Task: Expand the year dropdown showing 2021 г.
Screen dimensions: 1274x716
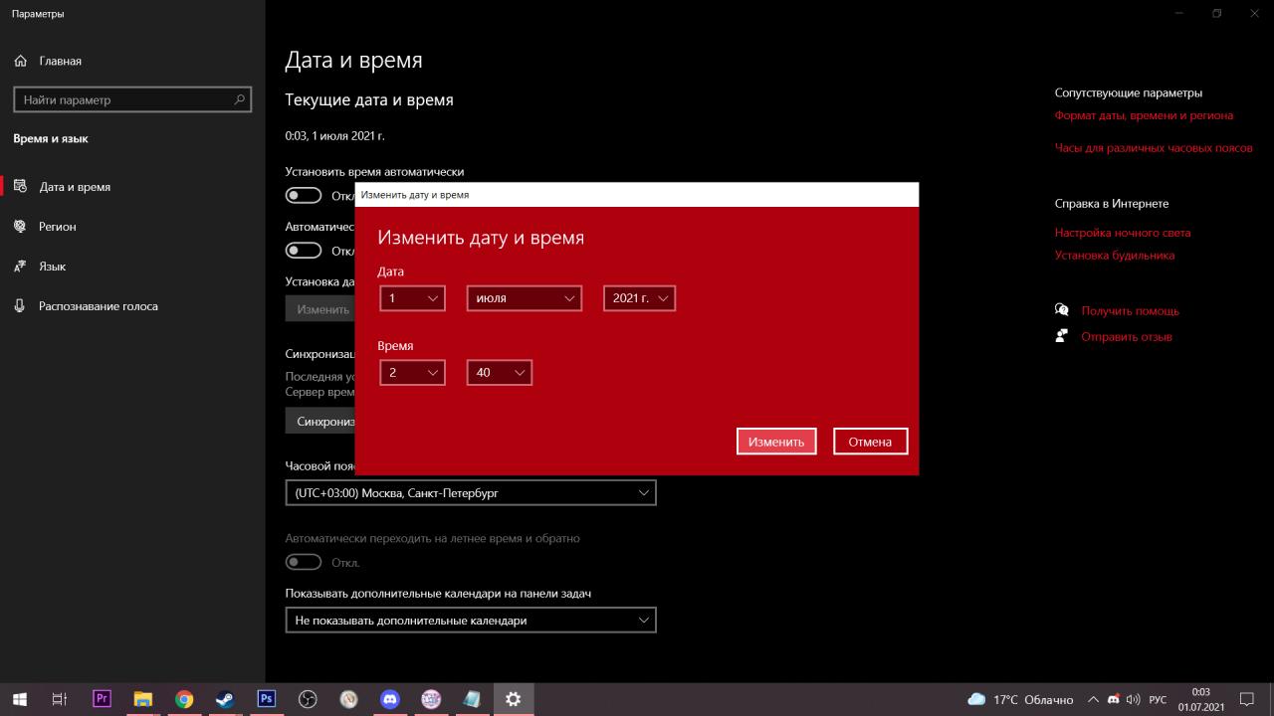Action: click(639, 298)
